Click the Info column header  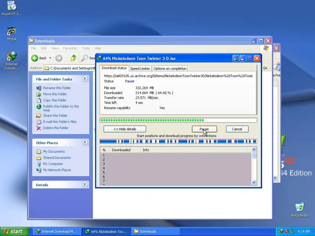pos(194,150)
